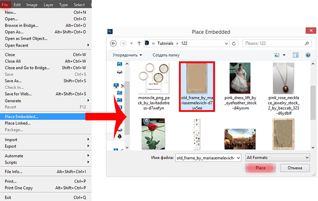Click Создать папку button
The image size is (318, 201).
coord(166,55)
